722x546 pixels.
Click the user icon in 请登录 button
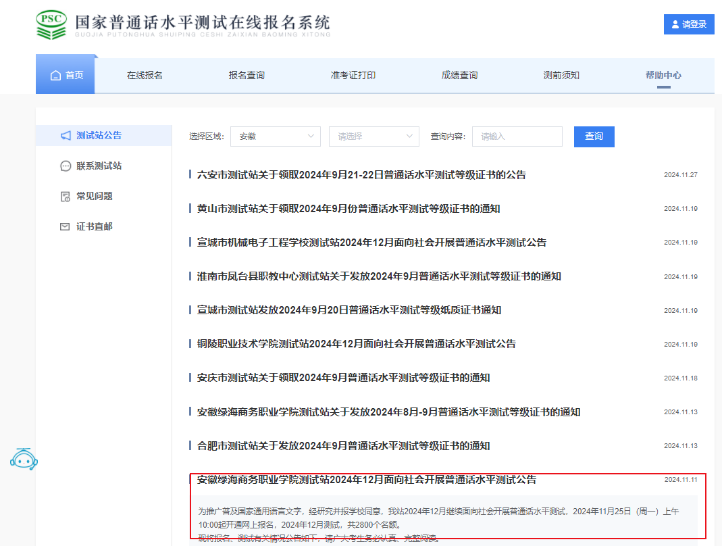675,24
